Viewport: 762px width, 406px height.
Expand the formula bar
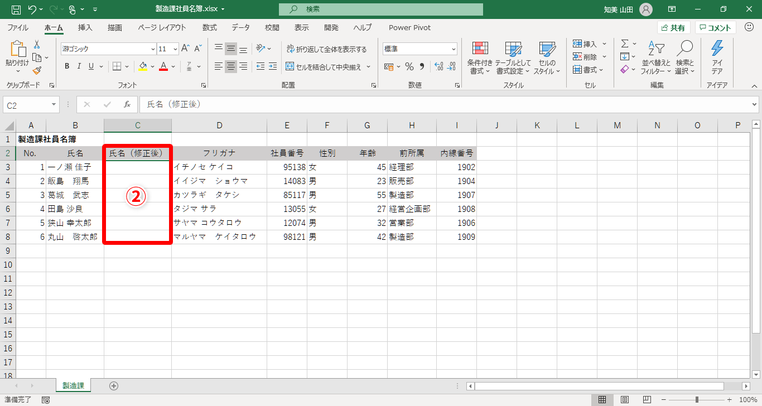click(x=755, y=104)
